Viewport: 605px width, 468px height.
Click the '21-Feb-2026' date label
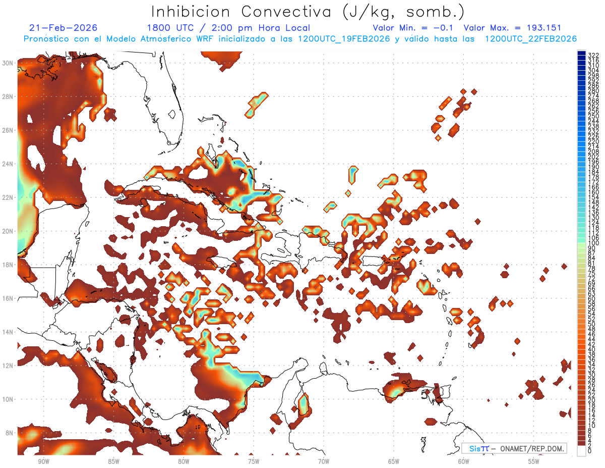64,28
